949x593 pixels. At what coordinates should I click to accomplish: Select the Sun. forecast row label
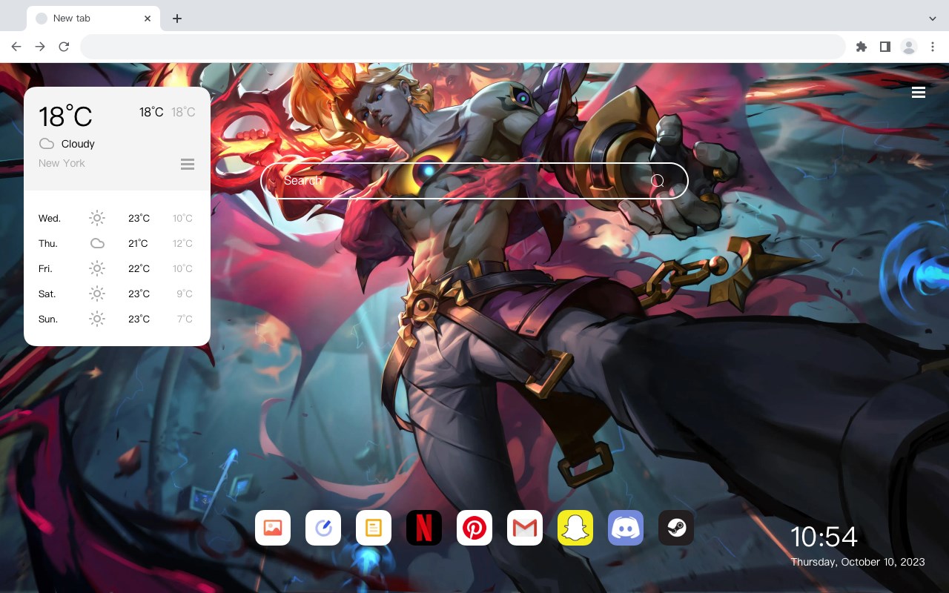pyautogui.click(x=48, y=319)
